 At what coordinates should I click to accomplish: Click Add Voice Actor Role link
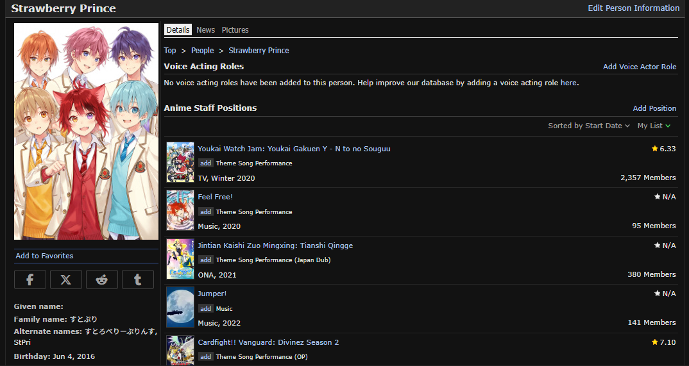point(640,67)
